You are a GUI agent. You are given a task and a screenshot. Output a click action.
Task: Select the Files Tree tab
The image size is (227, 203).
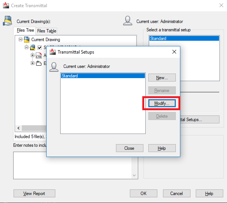pos(25,31)
